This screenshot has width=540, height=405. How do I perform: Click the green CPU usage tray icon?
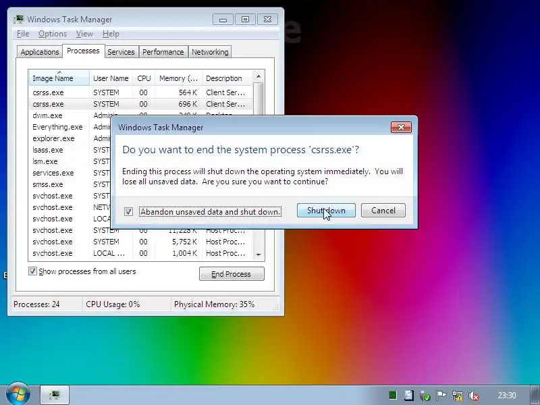(393, 396)
